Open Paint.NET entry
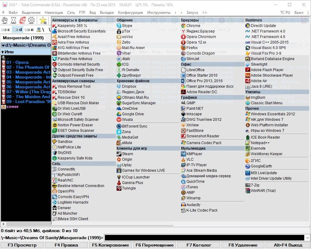This screenshot has width=311, height=249. (192, 108)
